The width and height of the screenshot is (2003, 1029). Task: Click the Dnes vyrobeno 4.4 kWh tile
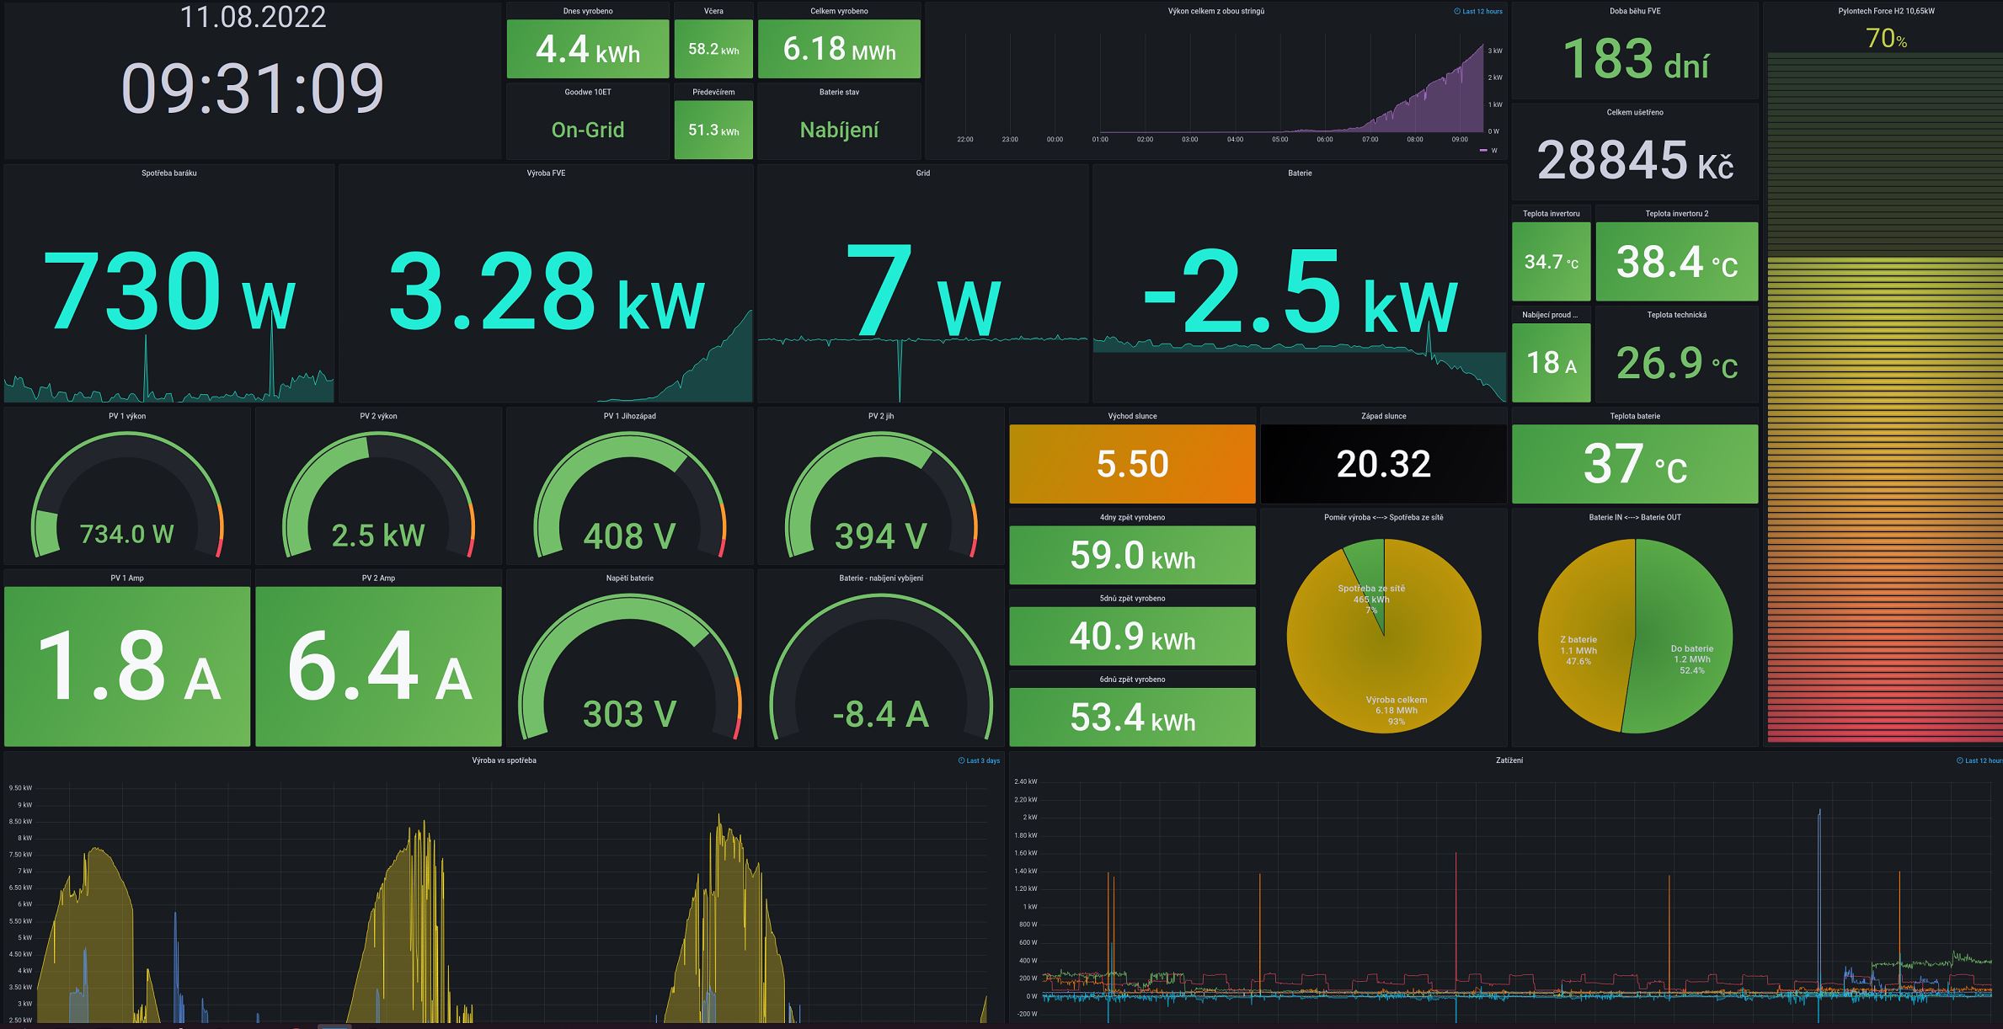pos(587,49)
